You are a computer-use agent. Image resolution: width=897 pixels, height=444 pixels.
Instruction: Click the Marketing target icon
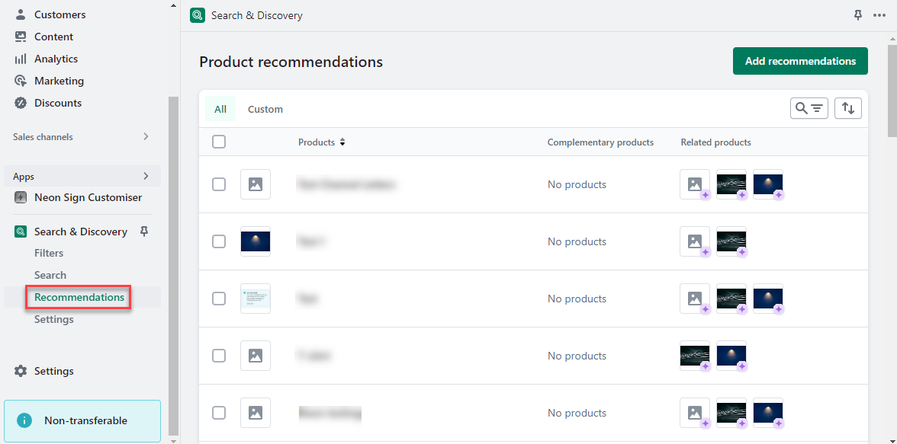point(21,81)
